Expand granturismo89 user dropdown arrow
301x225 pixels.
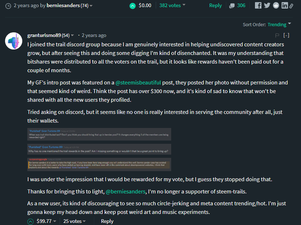[73, 35]
